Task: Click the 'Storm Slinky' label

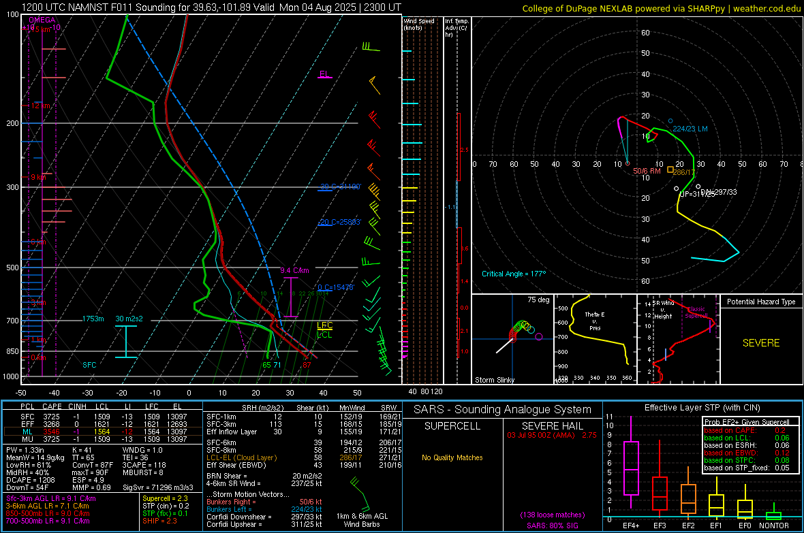Action: 494,380
